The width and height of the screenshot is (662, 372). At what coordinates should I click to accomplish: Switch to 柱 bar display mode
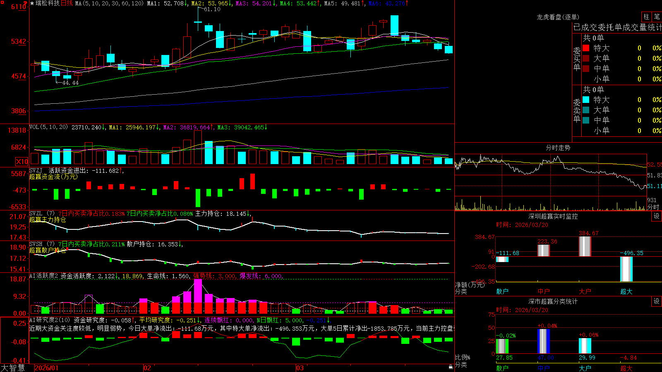(x=646, y=17)
